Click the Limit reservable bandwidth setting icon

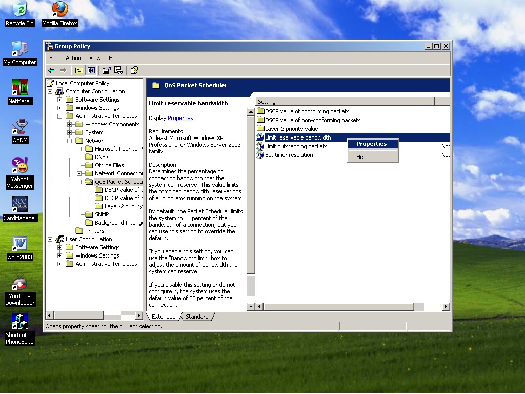pos(260,137)
